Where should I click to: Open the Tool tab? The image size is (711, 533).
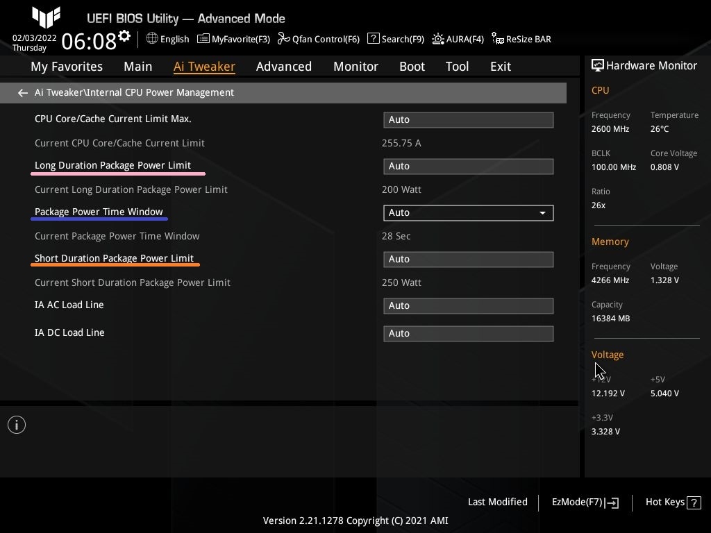(x=457, y=67)
